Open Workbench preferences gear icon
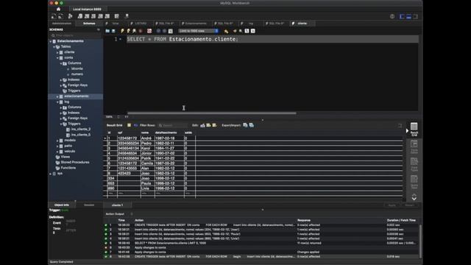This screenshot has width=471, height=265. [x=392, y=16]
